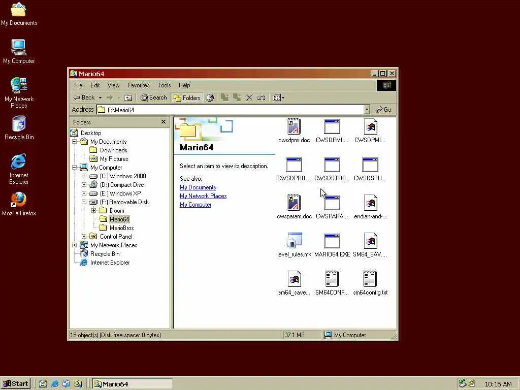Select MarioBros folder in tree
Viewport: 520px width, 390px height.
(x=122, y=228)
